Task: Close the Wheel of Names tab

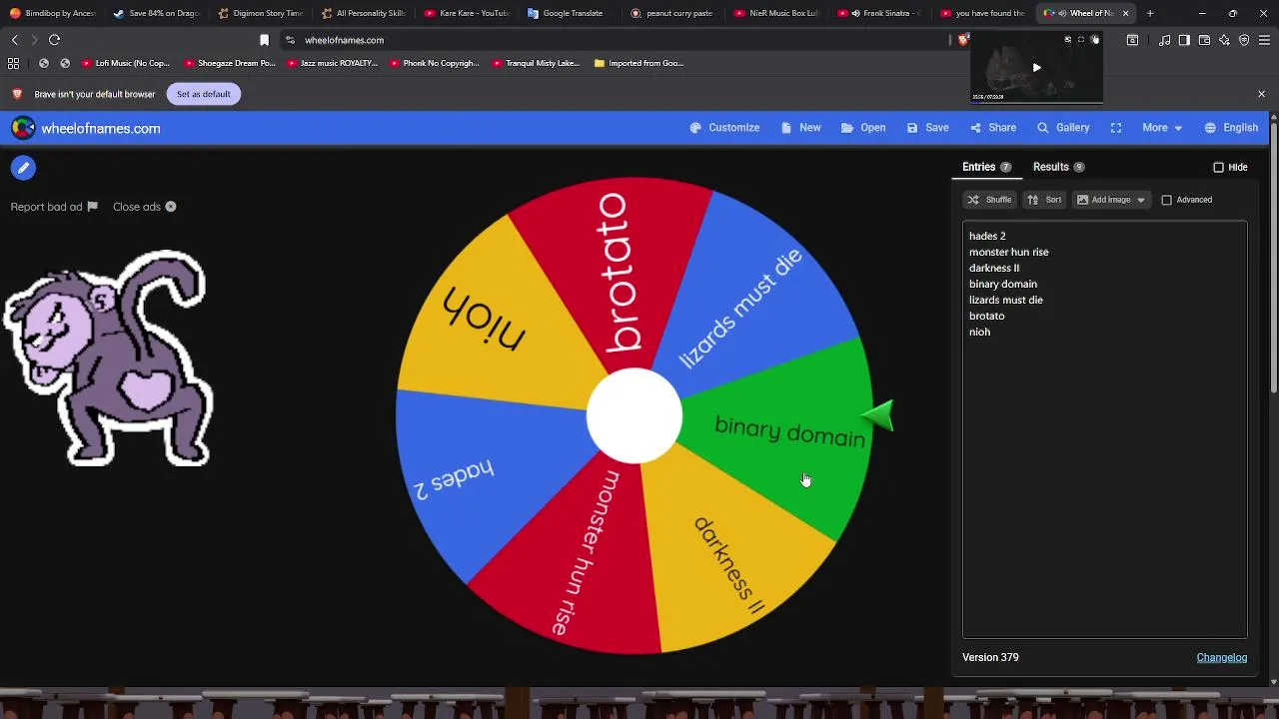Action: (1125, 13)
